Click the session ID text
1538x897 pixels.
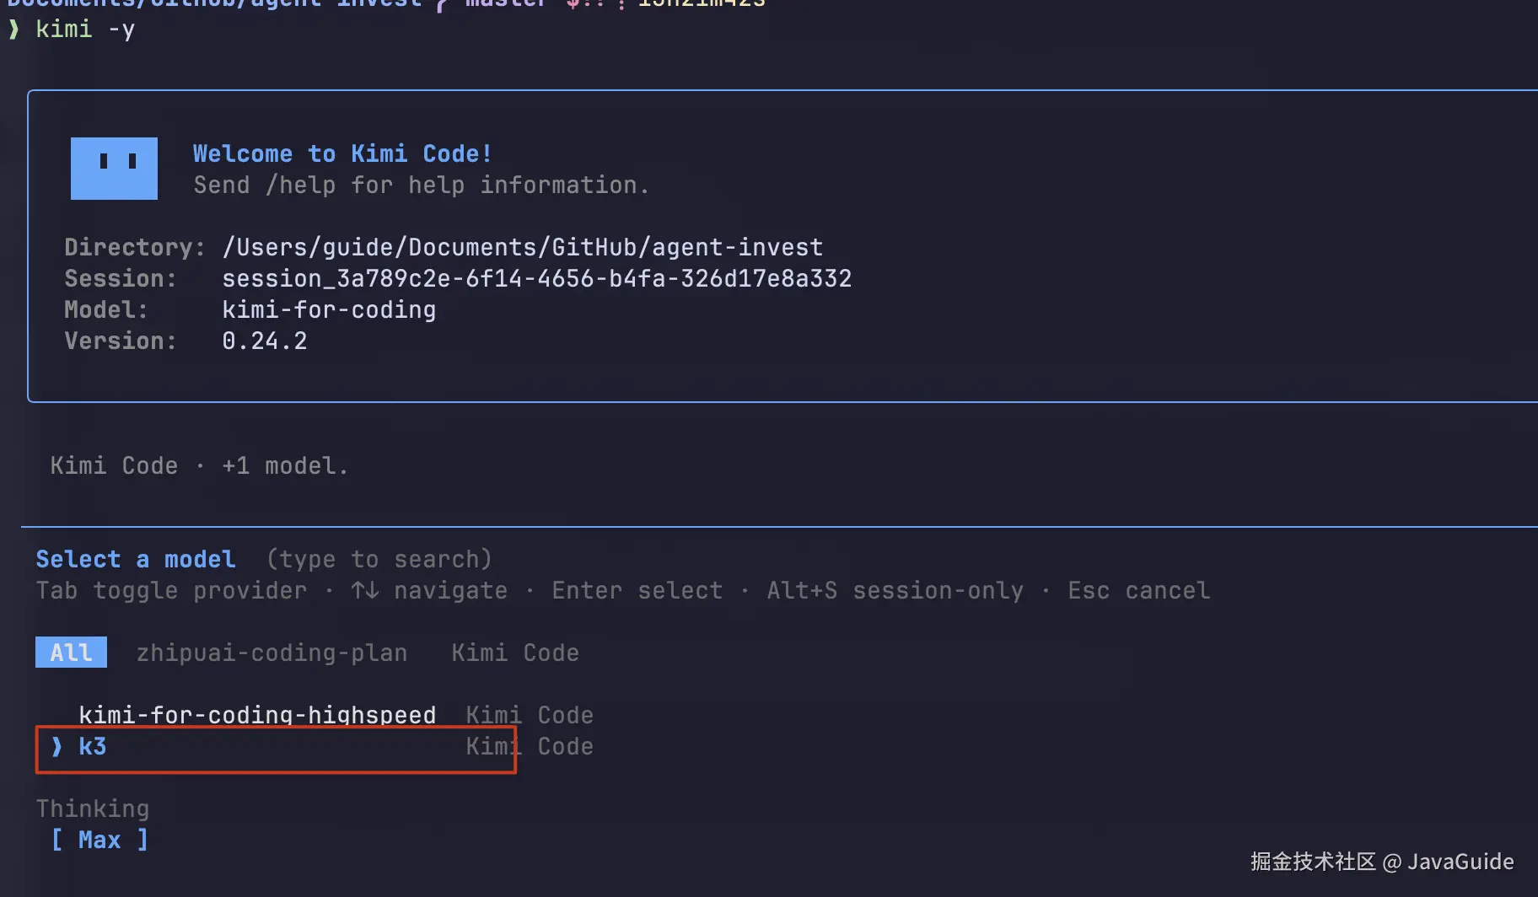pyautogui.click(x=537, y=278)
